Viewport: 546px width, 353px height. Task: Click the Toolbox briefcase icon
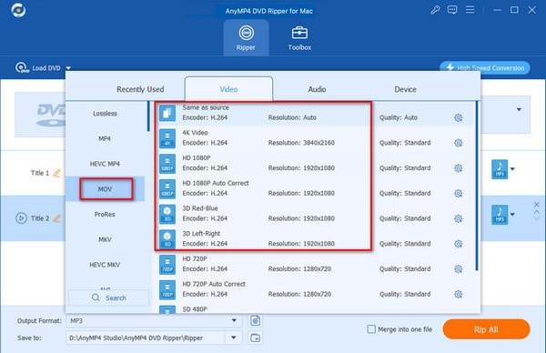[299, 33]
